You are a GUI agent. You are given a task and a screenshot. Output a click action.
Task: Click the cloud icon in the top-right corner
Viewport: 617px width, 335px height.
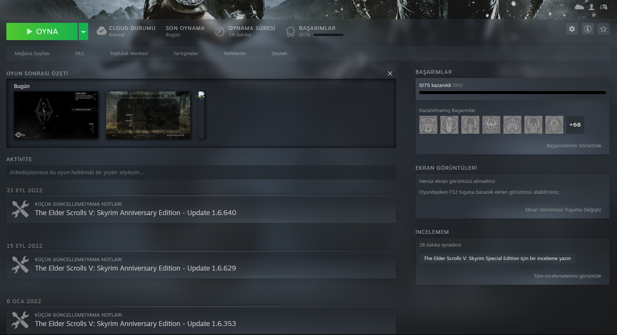pyautogui.click(x=579, y=7)
